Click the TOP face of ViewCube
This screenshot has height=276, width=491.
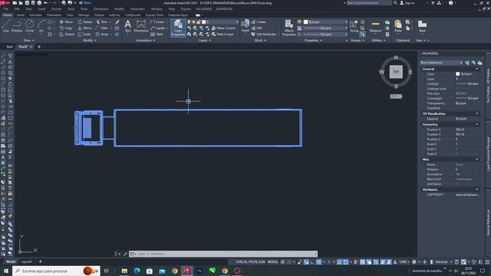[396, 71]
